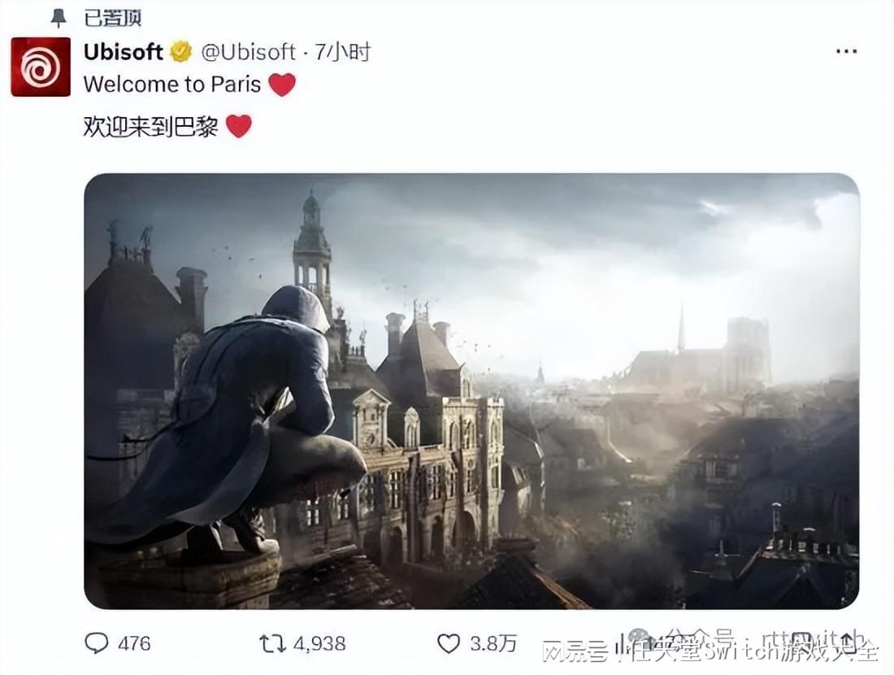This screenshot has height=675, width=894.
Task: Open the @Ubisoft handle link
Action: pos(249,52)
